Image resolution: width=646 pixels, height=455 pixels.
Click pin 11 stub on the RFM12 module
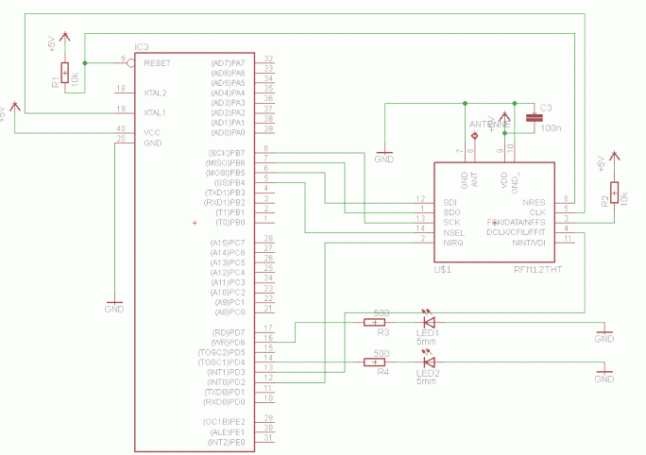[565, 243]
